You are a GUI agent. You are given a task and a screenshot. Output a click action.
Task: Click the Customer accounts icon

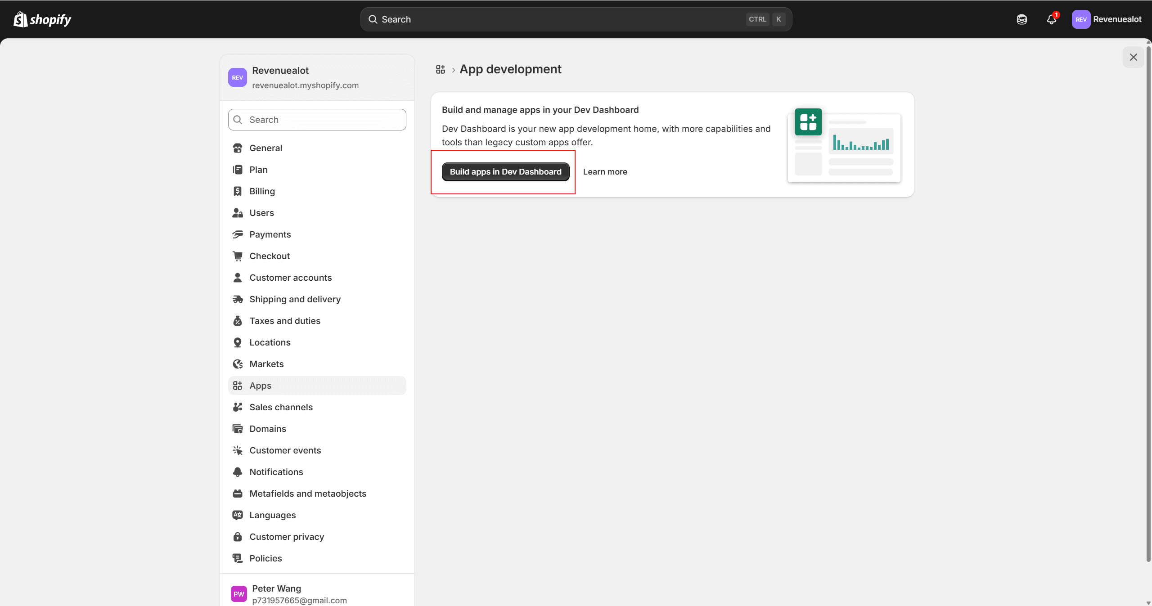[x=238, y=278]
